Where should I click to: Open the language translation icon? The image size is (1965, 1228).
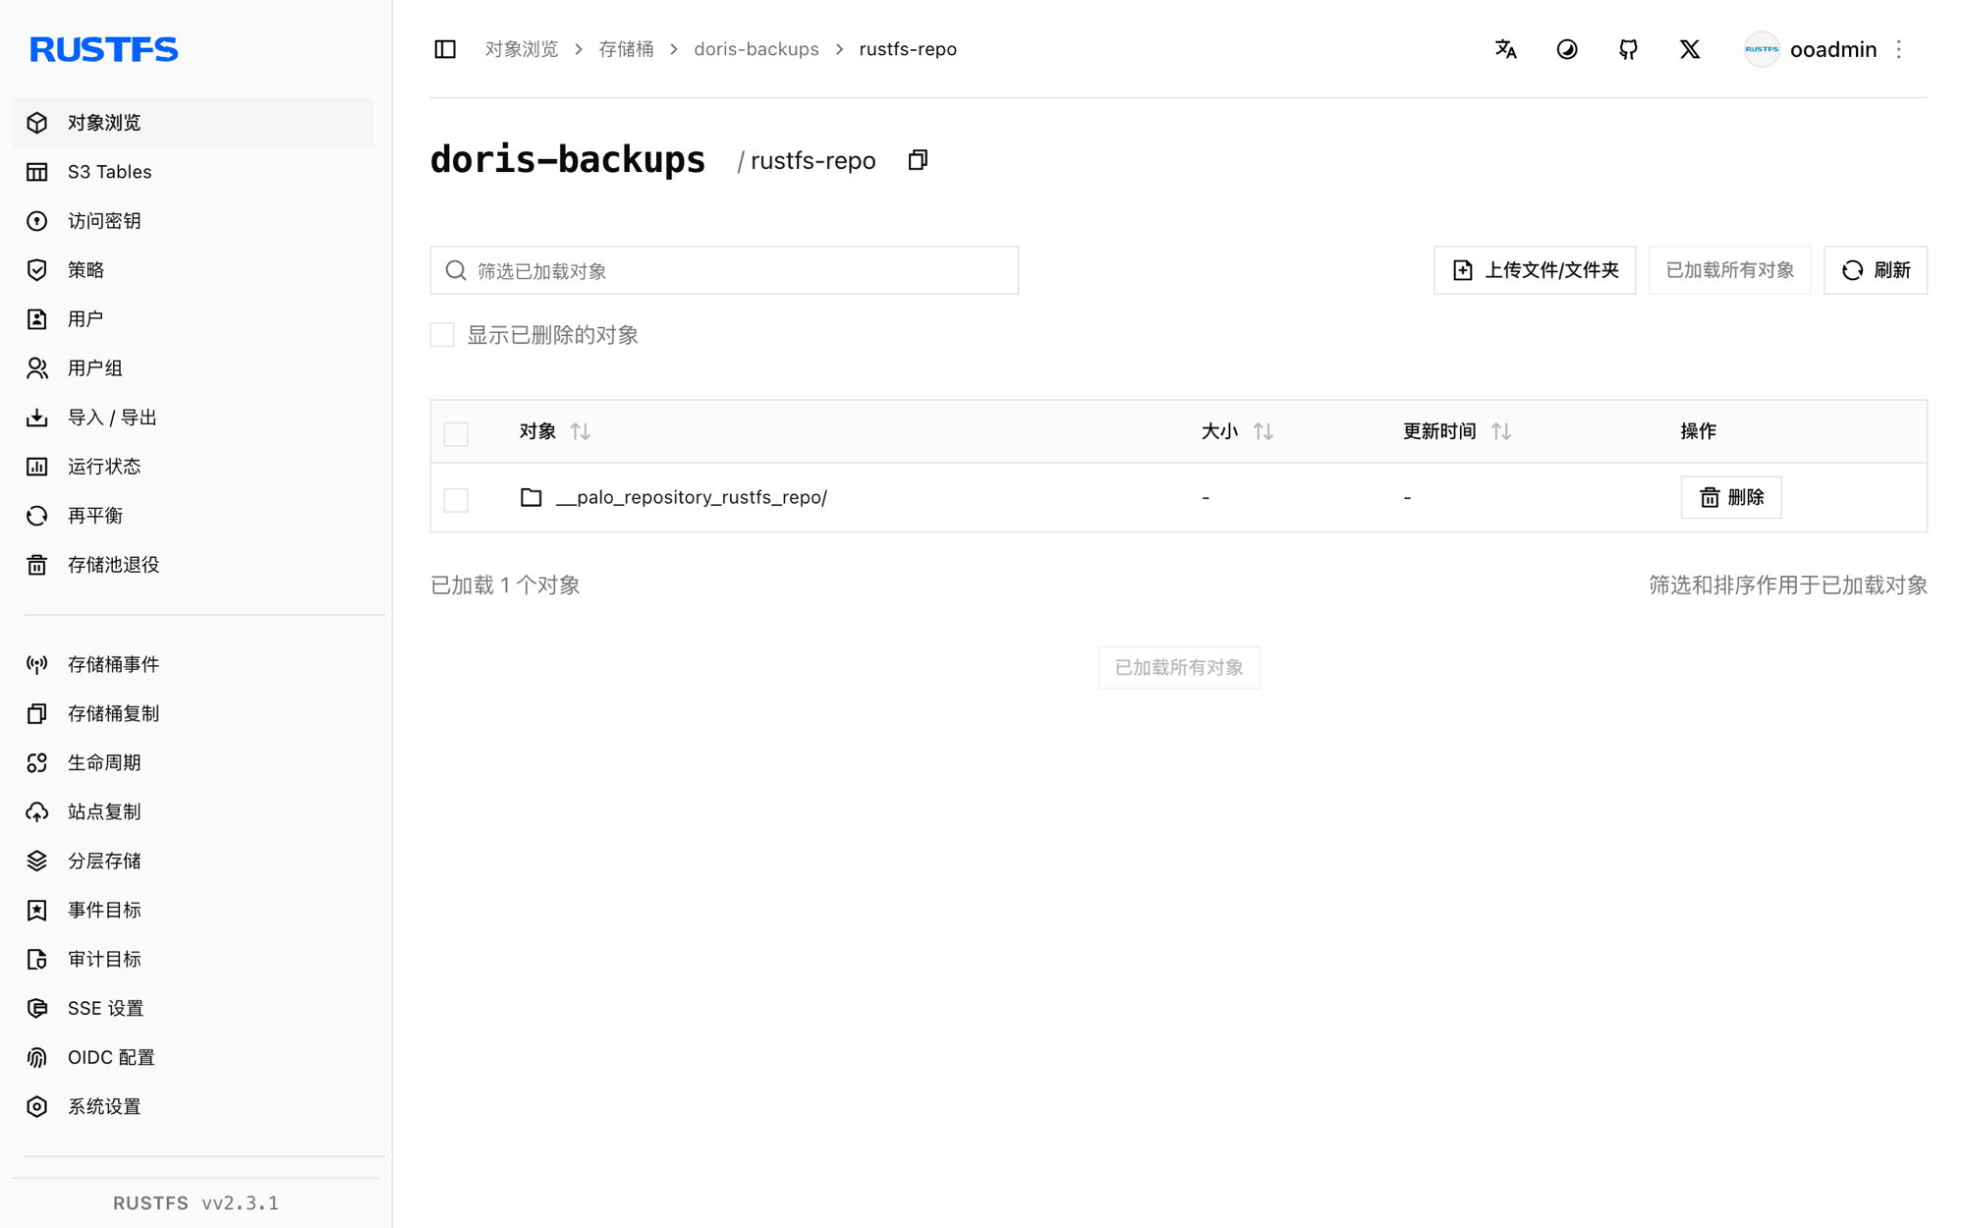coord(1505,49)
